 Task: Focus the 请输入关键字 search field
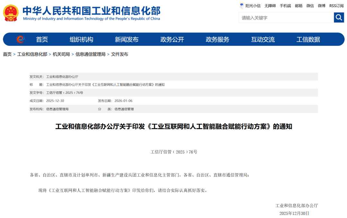tap(286, 18)
